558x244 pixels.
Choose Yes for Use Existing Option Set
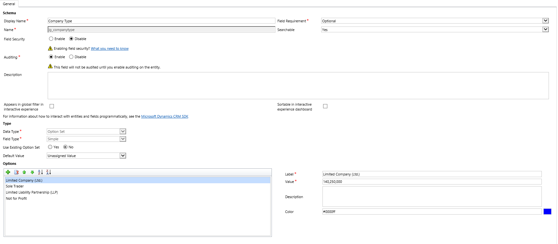(x=50, y=147)
